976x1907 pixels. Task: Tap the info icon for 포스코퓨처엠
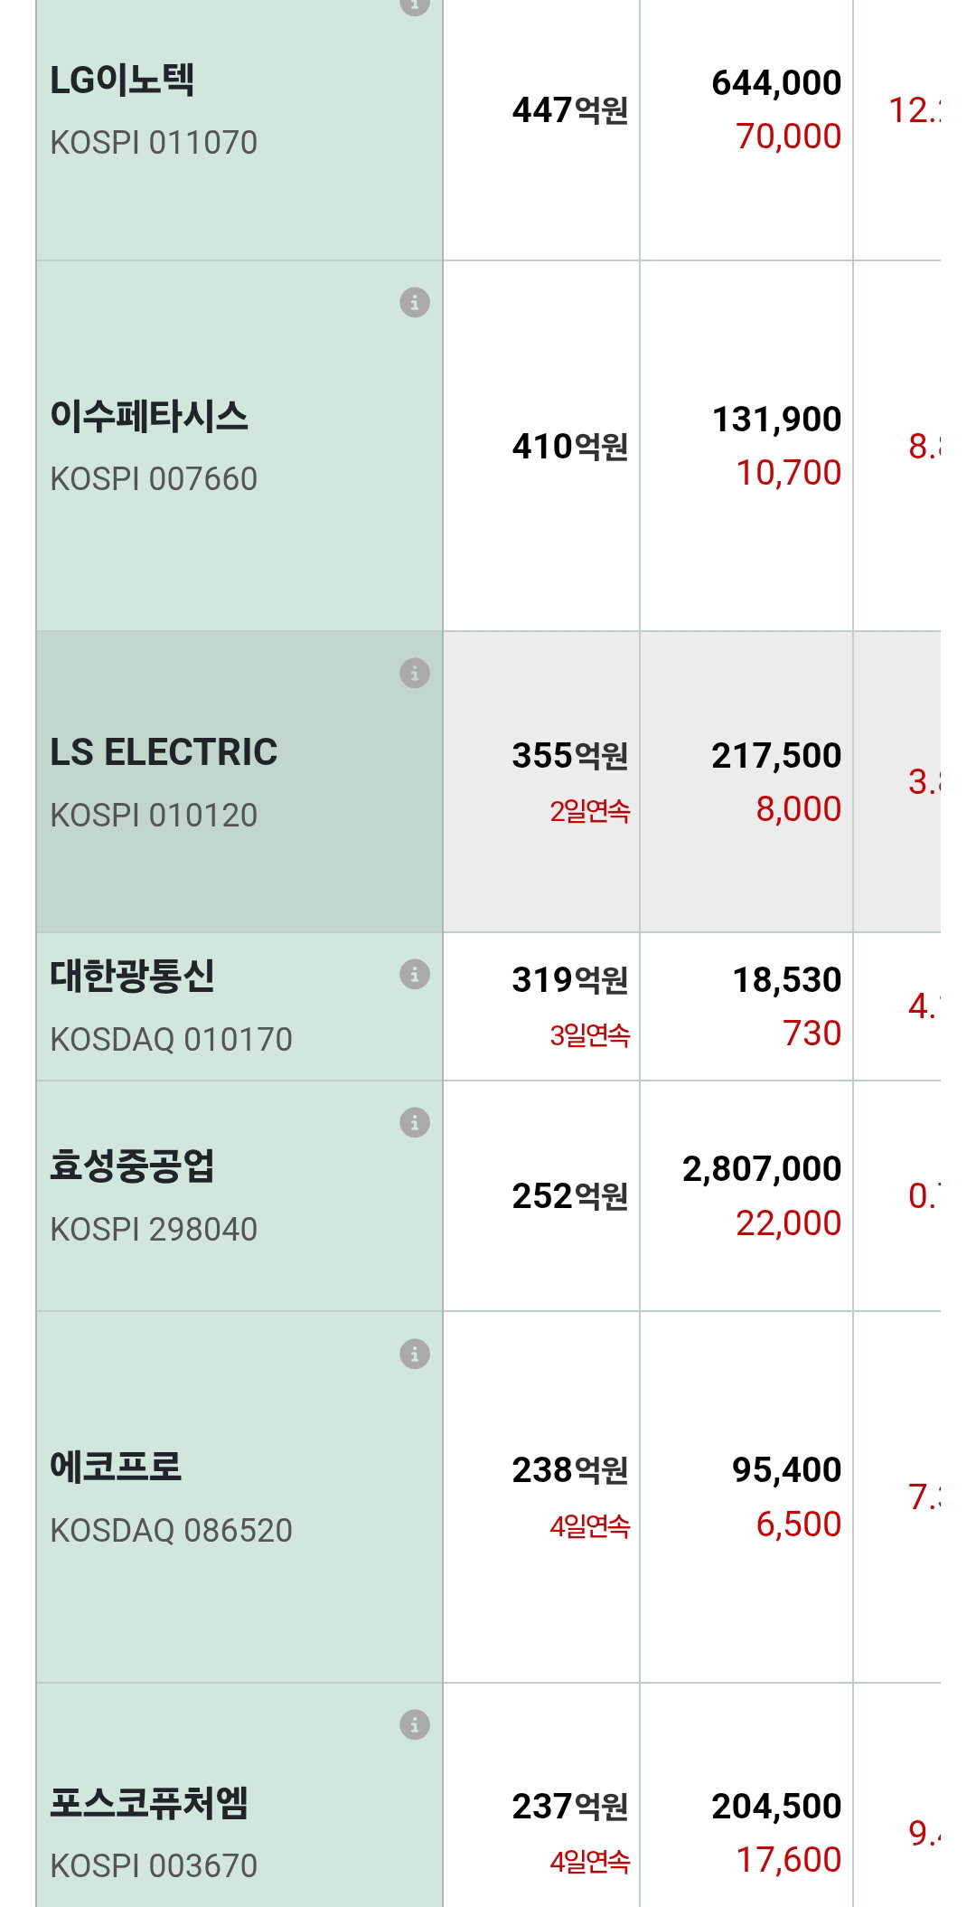click(x=415, y=1725)
